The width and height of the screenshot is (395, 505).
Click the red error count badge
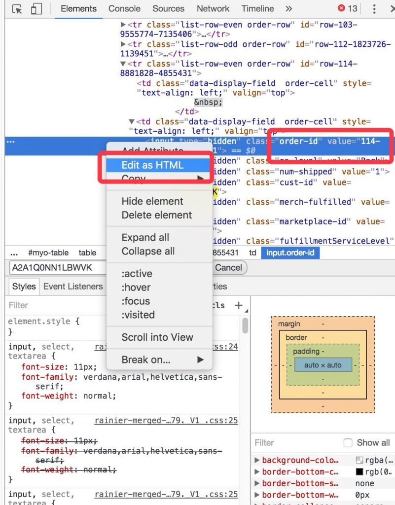[348, 9]
